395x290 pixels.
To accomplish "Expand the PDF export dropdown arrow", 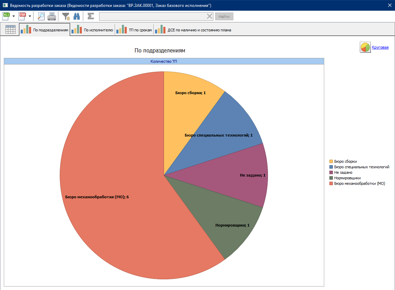I will point(30,16).
